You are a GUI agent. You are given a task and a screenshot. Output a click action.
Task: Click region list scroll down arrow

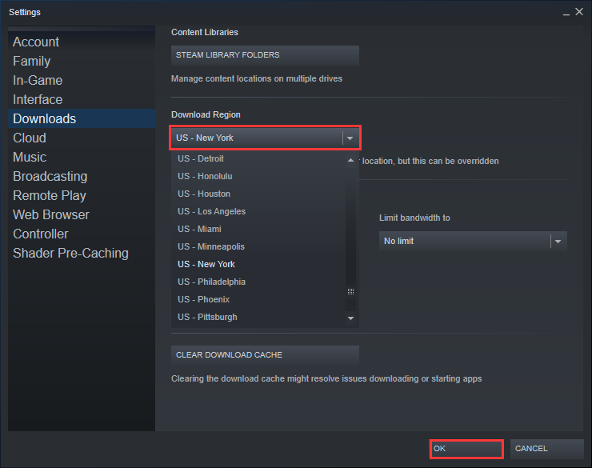click(350, 318)
